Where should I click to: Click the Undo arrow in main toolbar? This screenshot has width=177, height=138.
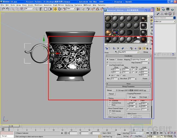(x=3, y=9)
